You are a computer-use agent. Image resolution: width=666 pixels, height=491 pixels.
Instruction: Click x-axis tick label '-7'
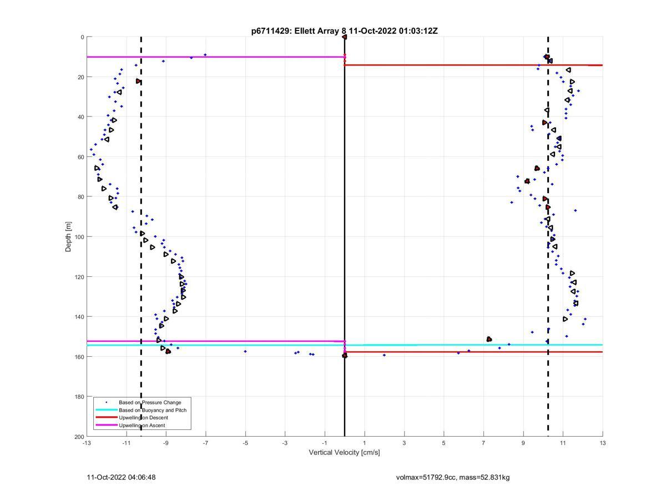[x=205, y=443]
